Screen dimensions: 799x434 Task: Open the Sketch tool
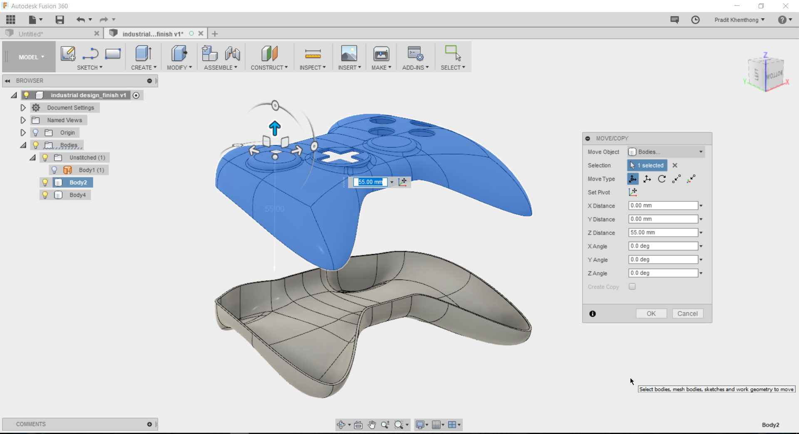click(68, 54)
